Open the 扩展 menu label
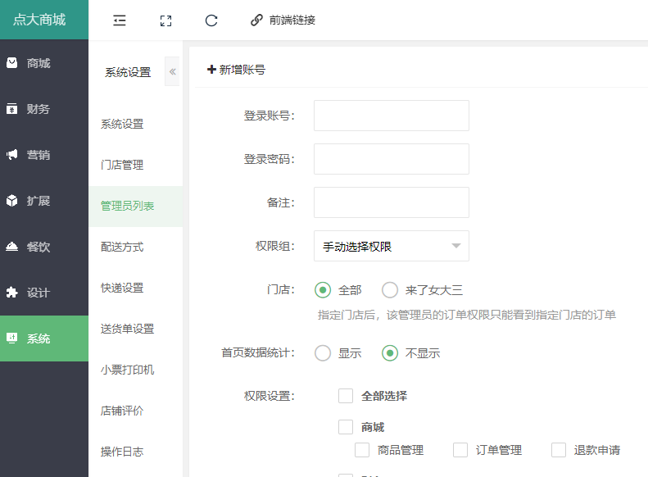The width and height of the screenshot is (648, 477). point(39,201)
